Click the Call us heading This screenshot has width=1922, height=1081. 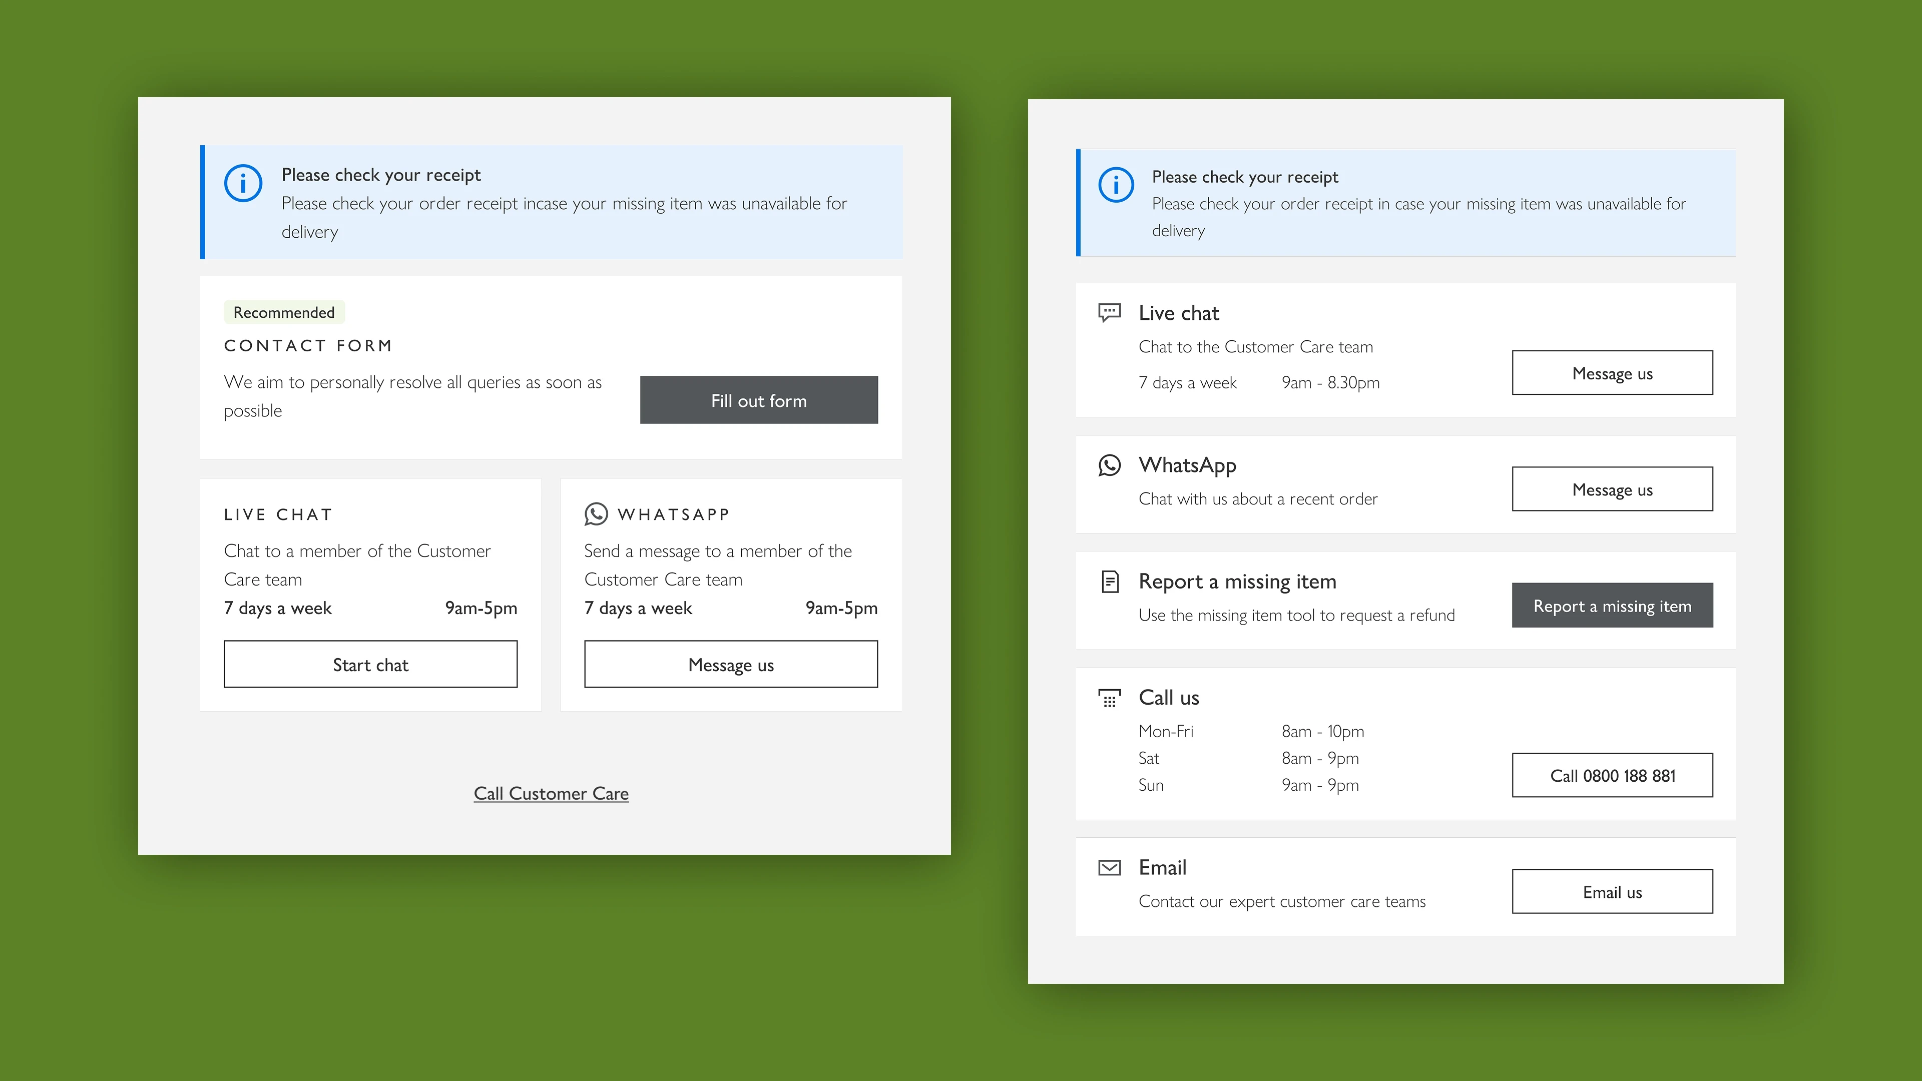pyautogui.click(x=1168, y=698)
